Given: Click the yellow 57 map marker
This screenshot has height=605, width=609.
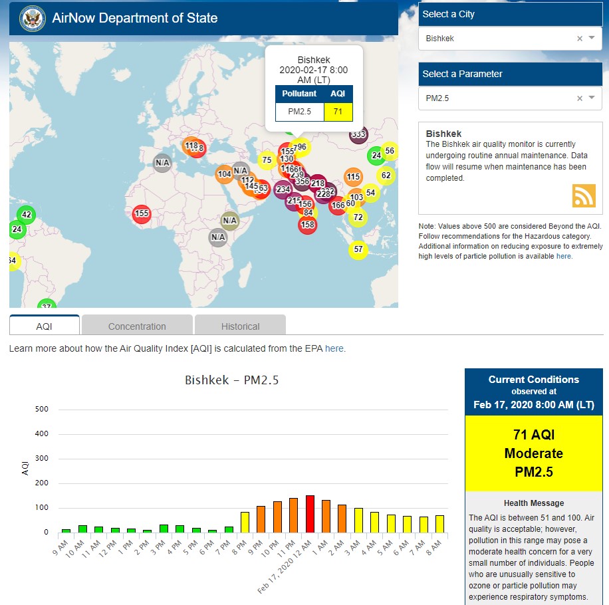Looking at the screenshot, I should [358, 249].
